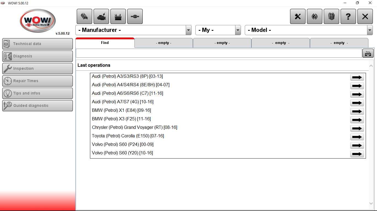Select text Toyota (Petrol) Corolla (E150) [07-16]
This screenshot has width=377, height=211.
point(128,136)
